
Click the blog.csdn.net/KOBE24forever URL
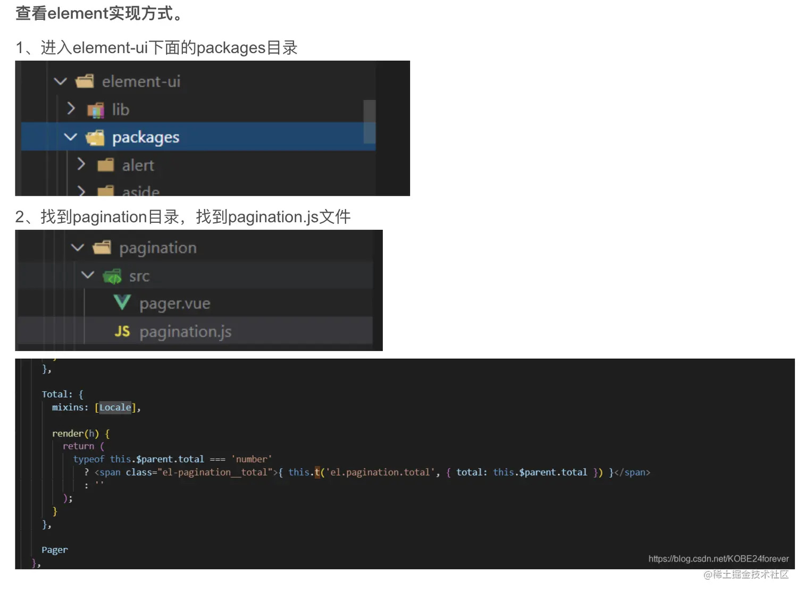coord(718,559)
